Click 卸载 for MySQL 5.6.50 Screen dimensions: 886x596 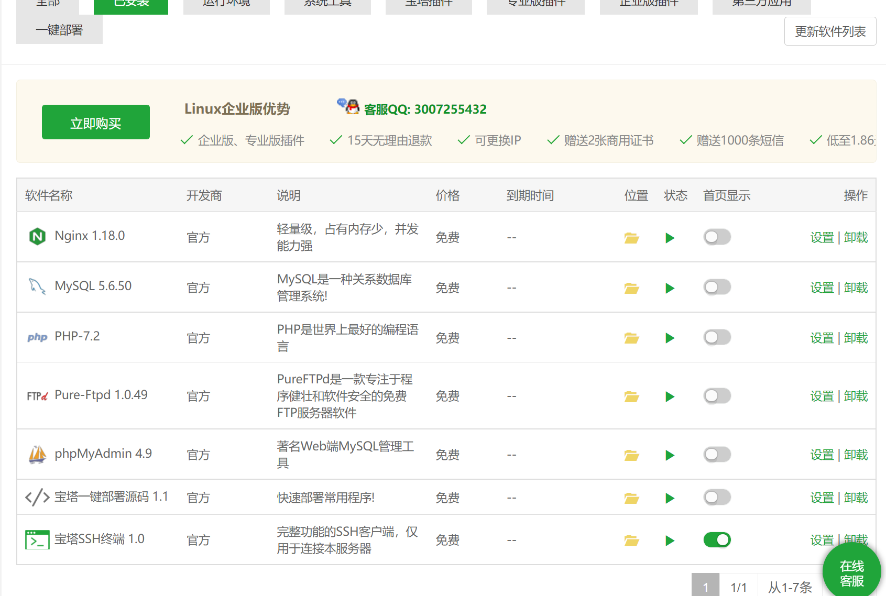(x=856, y=288)
